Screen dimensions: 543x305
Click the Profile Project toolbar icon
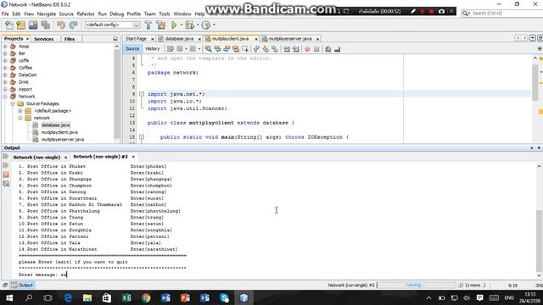point(206,25)
